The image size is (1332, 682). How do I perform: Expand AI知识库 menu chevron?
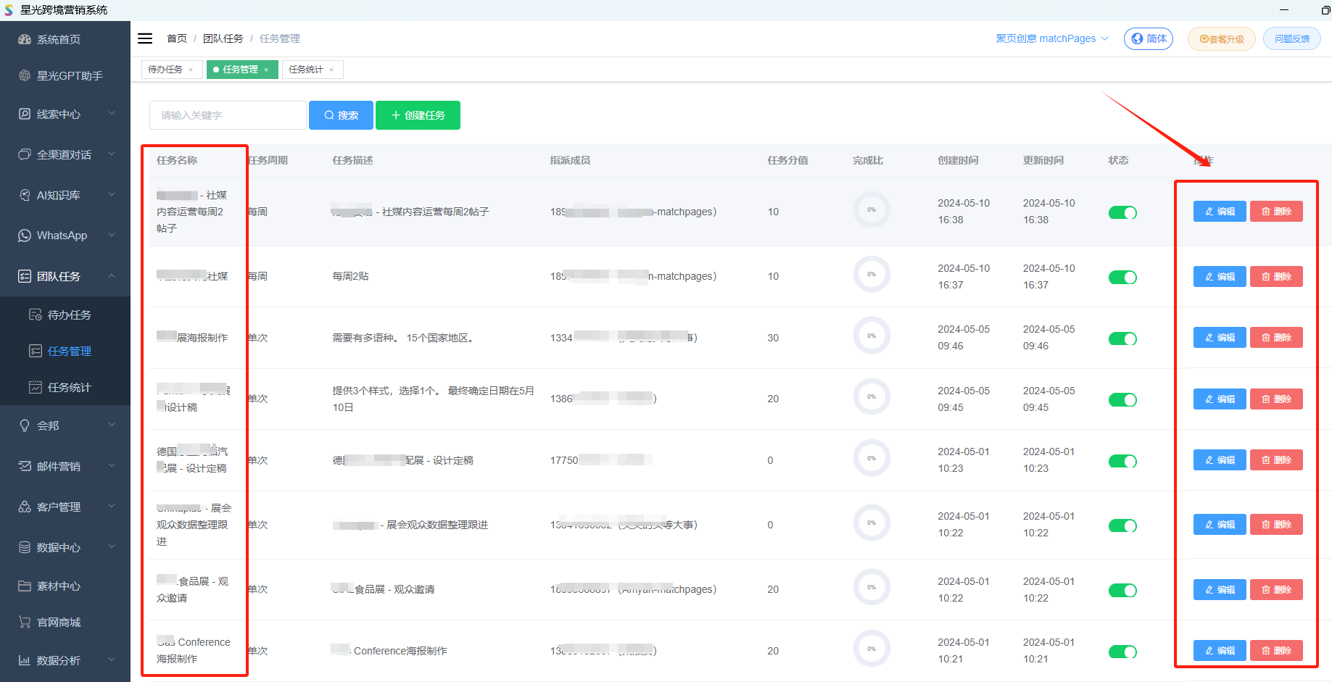point(112,195)
